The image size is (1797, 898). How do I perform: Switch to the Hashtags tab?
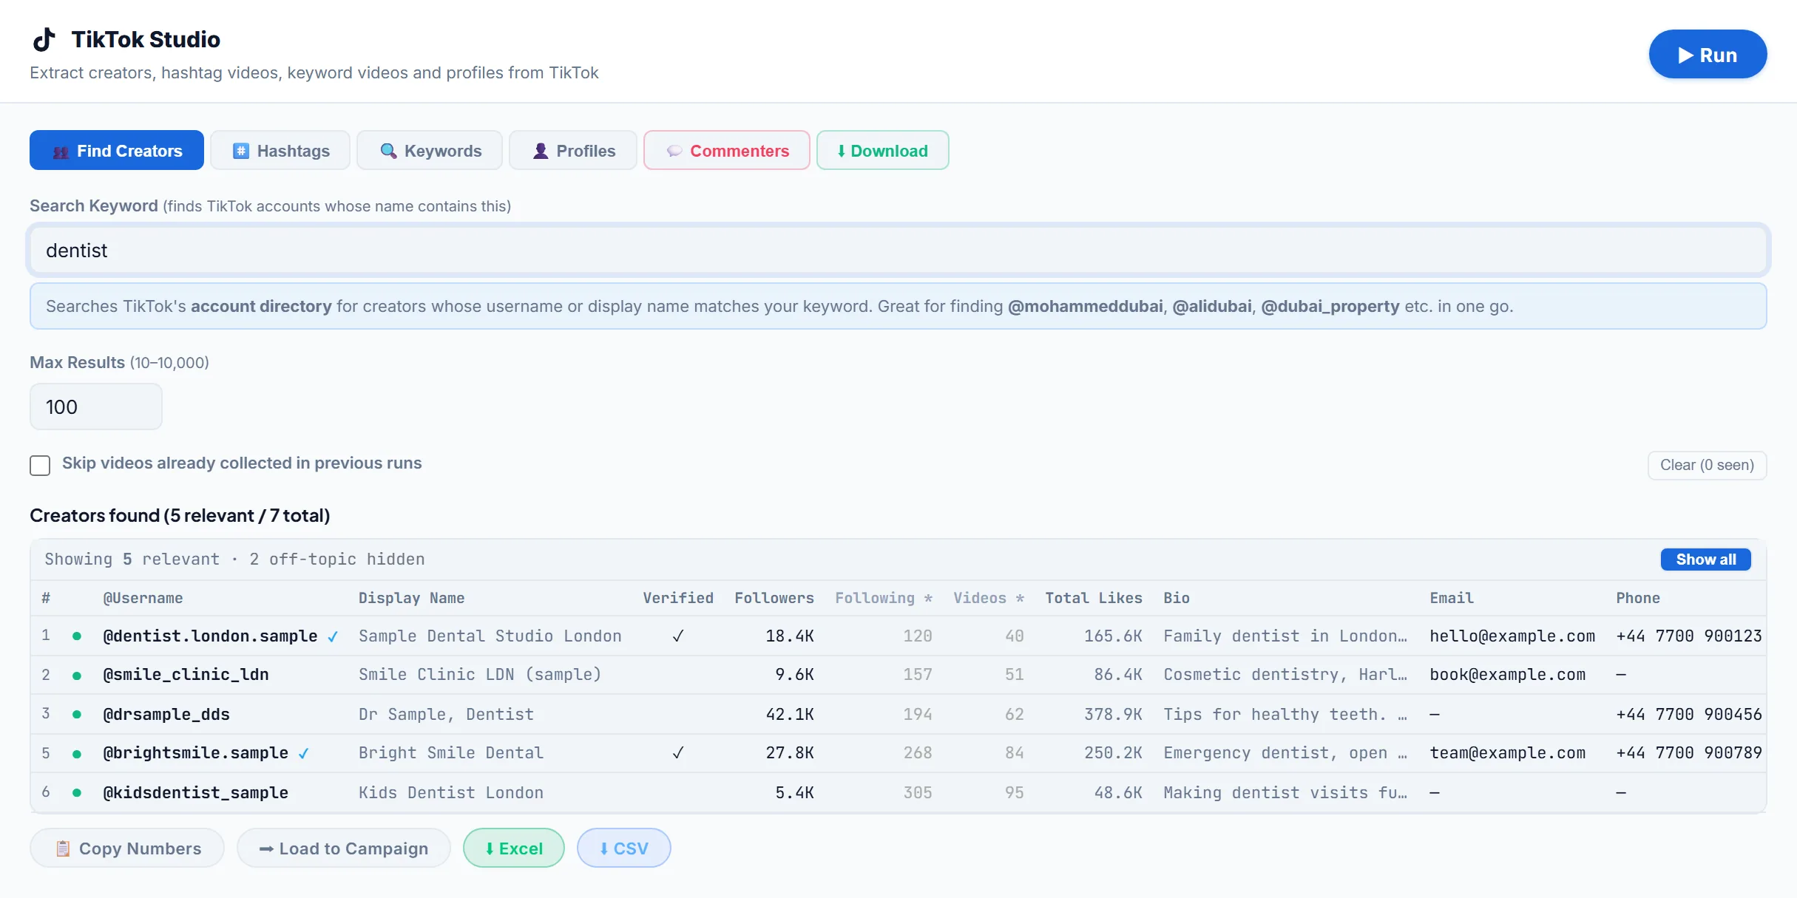(280, 151)
